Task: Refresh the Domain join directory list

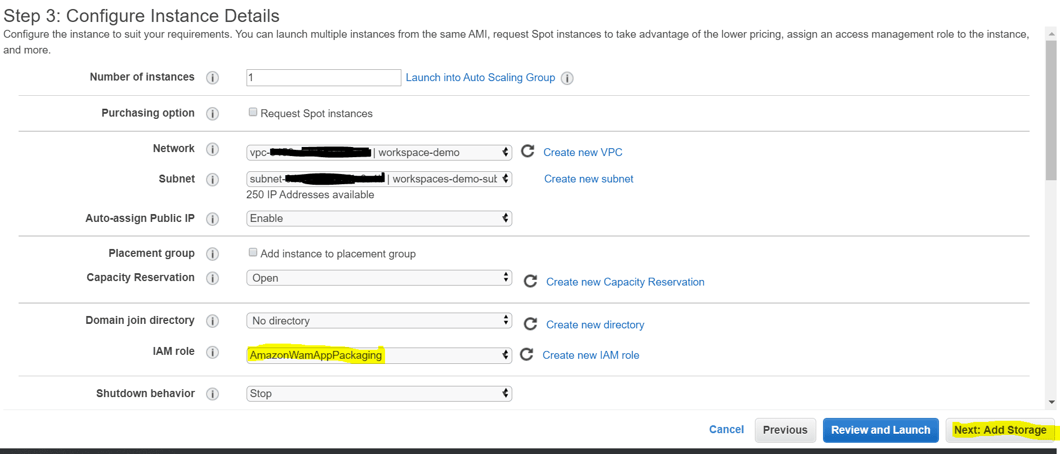Action: click(530, 324)
